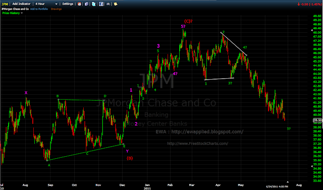Click the JPM ticker symbol field
323x190 pixels.
(5, 4)
